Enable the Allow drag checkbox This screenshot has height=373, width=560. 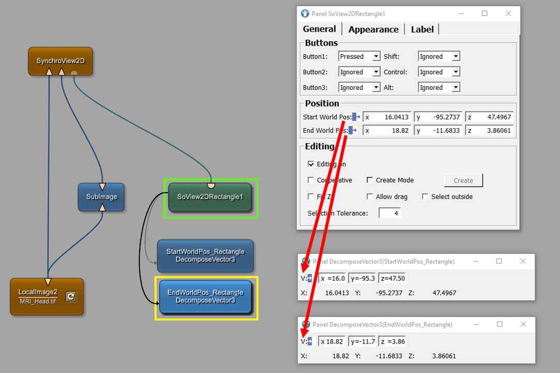(370, 197)
